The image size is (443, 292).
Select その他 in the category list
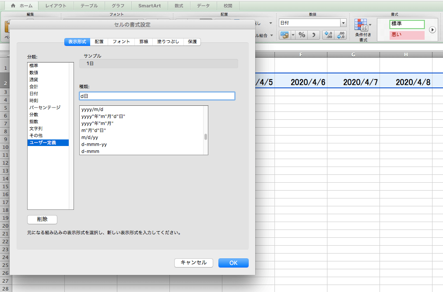[x=48, y=136]
